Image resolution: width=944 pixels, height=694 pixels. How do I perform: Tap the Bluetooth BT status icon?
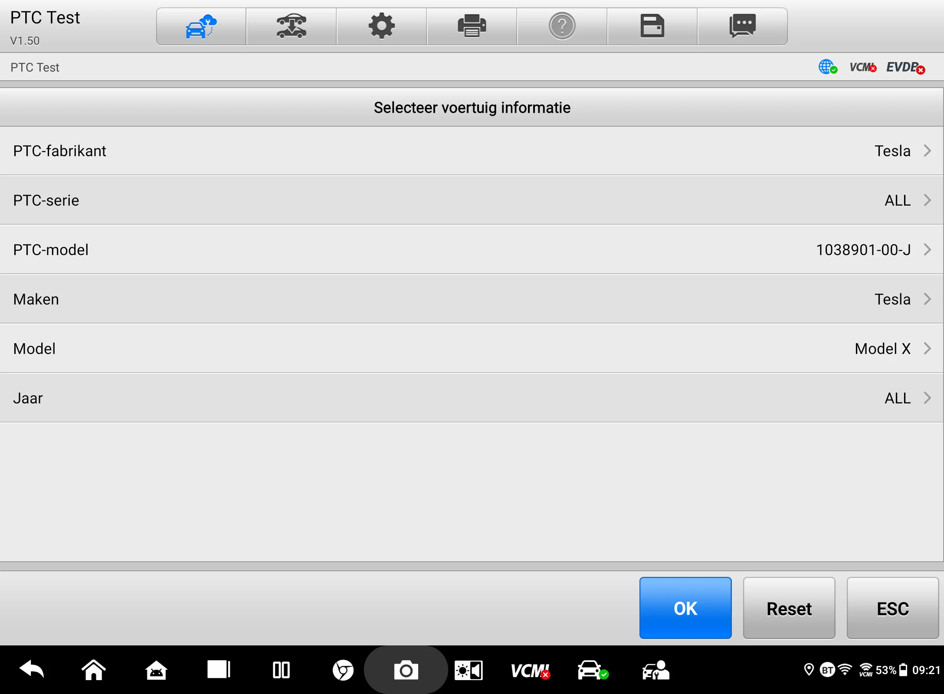point(827,670)
